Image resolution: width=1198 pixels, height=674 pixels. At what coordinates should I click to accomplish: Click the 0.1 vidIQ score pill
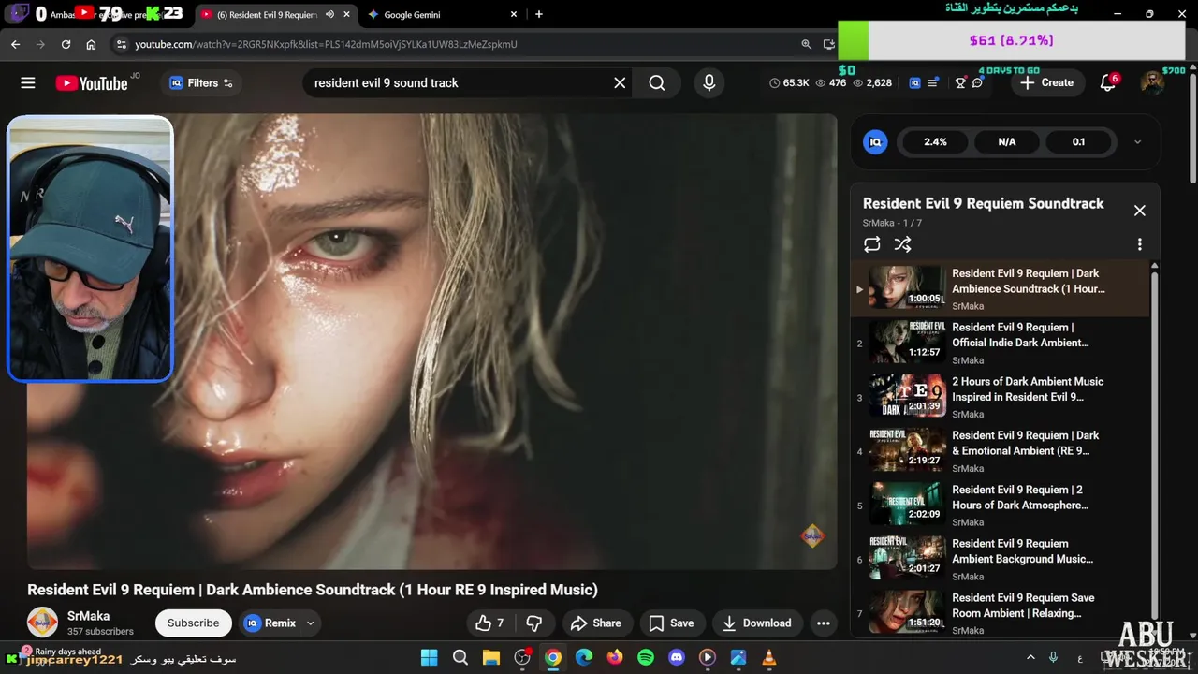[x=1078, y=142]
